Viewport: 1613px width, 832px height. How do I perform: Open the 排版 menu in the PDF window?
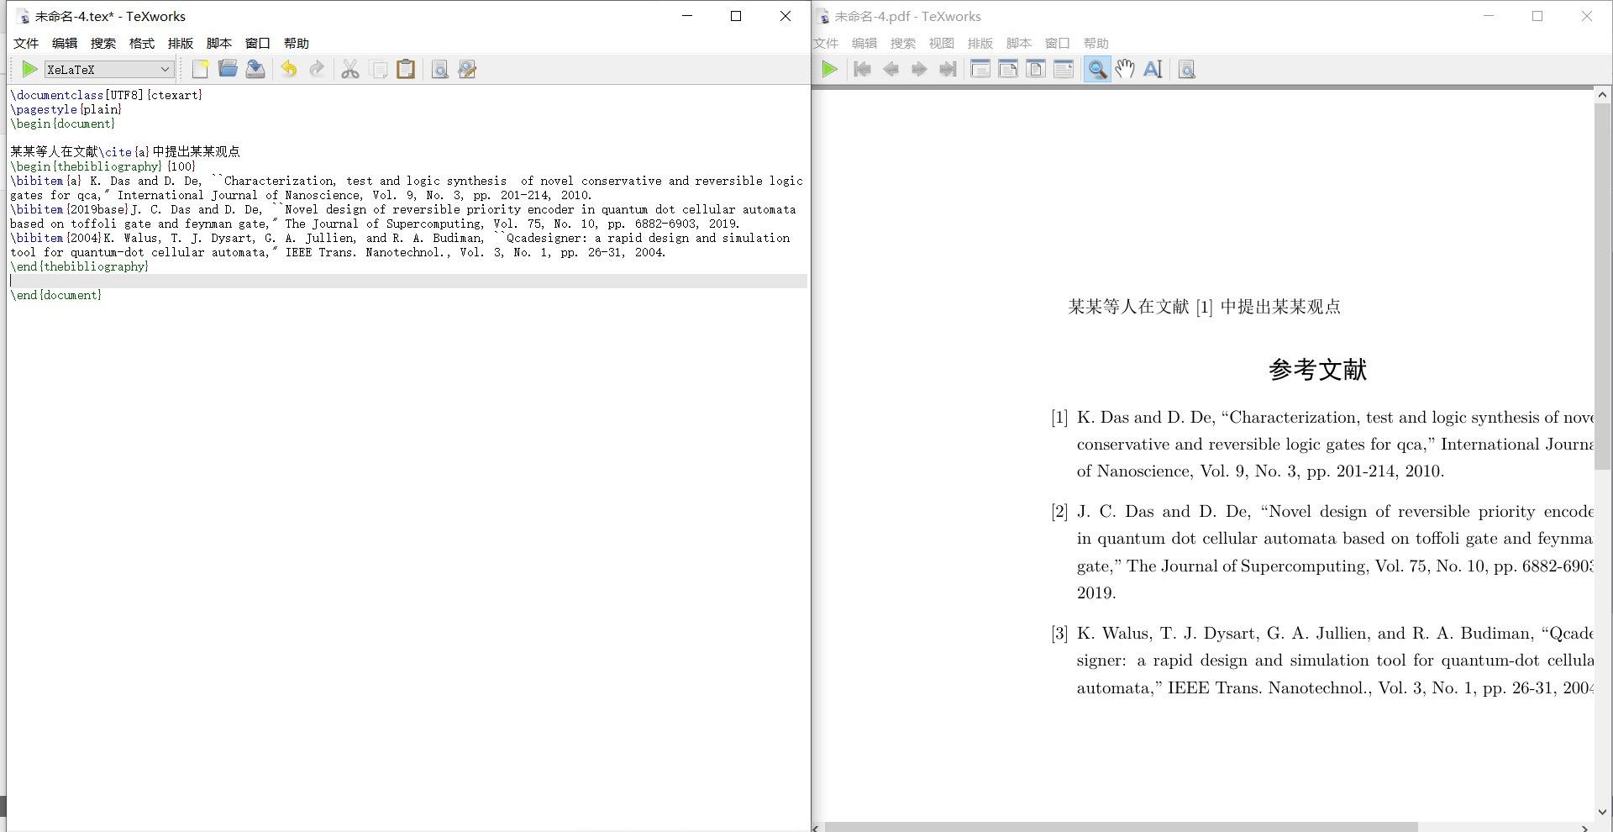click(980, 44)
